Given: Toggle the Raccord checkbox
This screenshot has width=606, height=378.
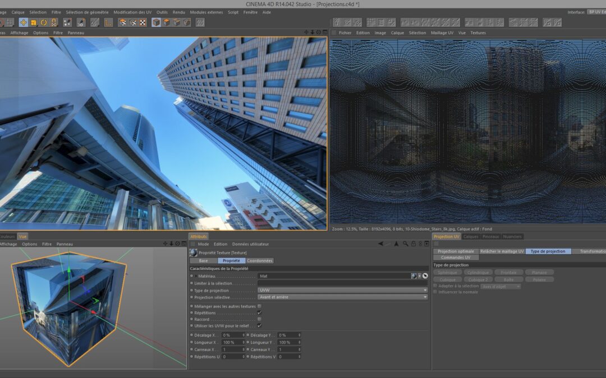Looking at the screenshot, I should tap(259, 319).
